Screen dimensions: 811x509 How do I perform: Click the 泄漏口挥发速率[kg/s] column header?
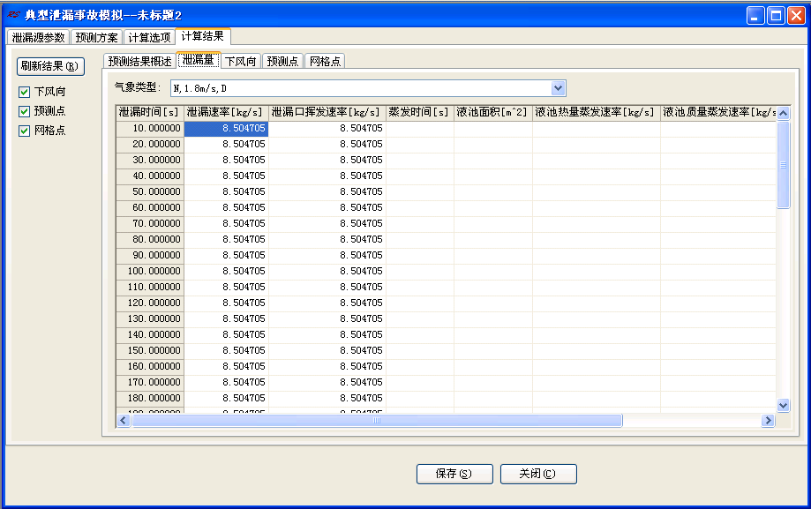[x=327, y=112]
